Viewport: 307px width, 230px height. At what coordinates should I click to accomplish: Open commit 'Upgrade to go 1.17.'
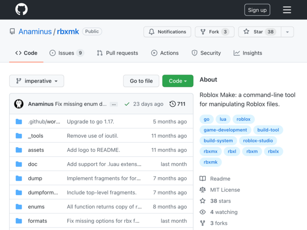[x=91, y=122]
